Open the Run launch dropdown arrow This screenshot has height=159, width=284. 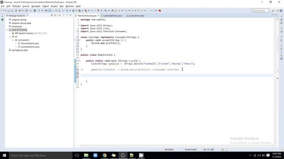coord(76,11)
